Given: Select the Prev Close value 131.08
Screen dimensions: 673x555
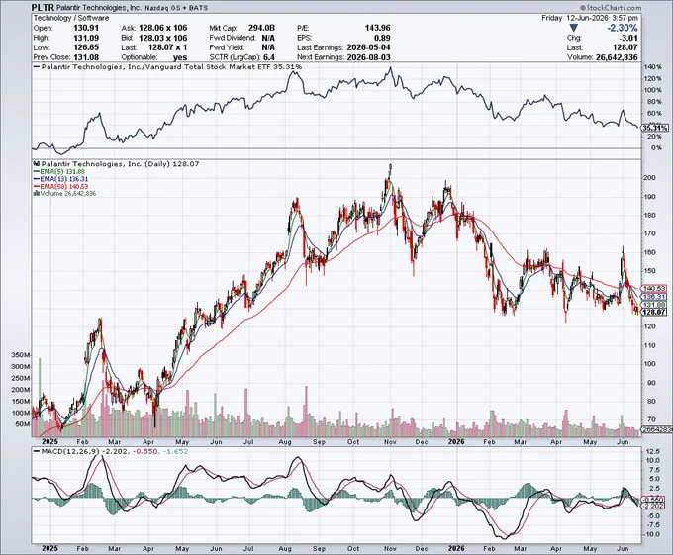Looking at the screenshot, I should (86, 57).
